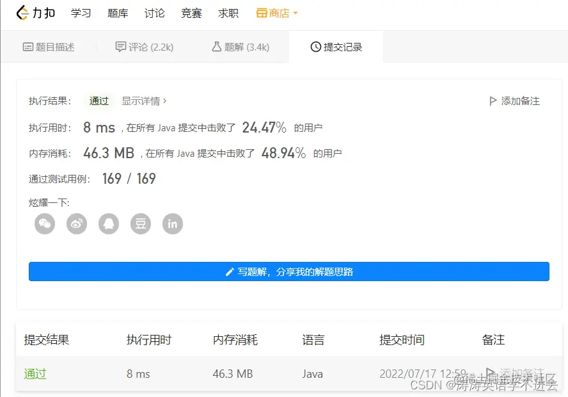568x397 pixels.
Task: Click the 力扣 LeetCode logo
Action: coord(35,13)
